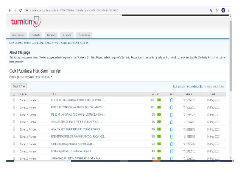The image size is (246, 173).
Task: Open the Assignments tab
Action: (x=18, y=35)
